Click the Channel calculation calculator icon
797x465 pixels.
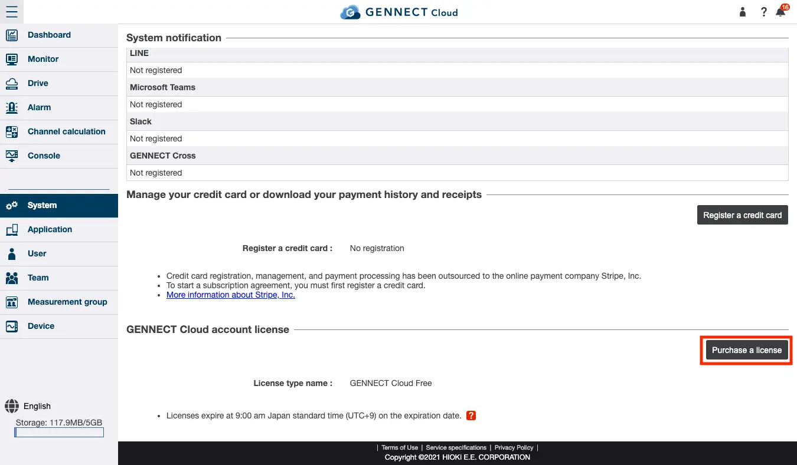(x=12, y=132)
